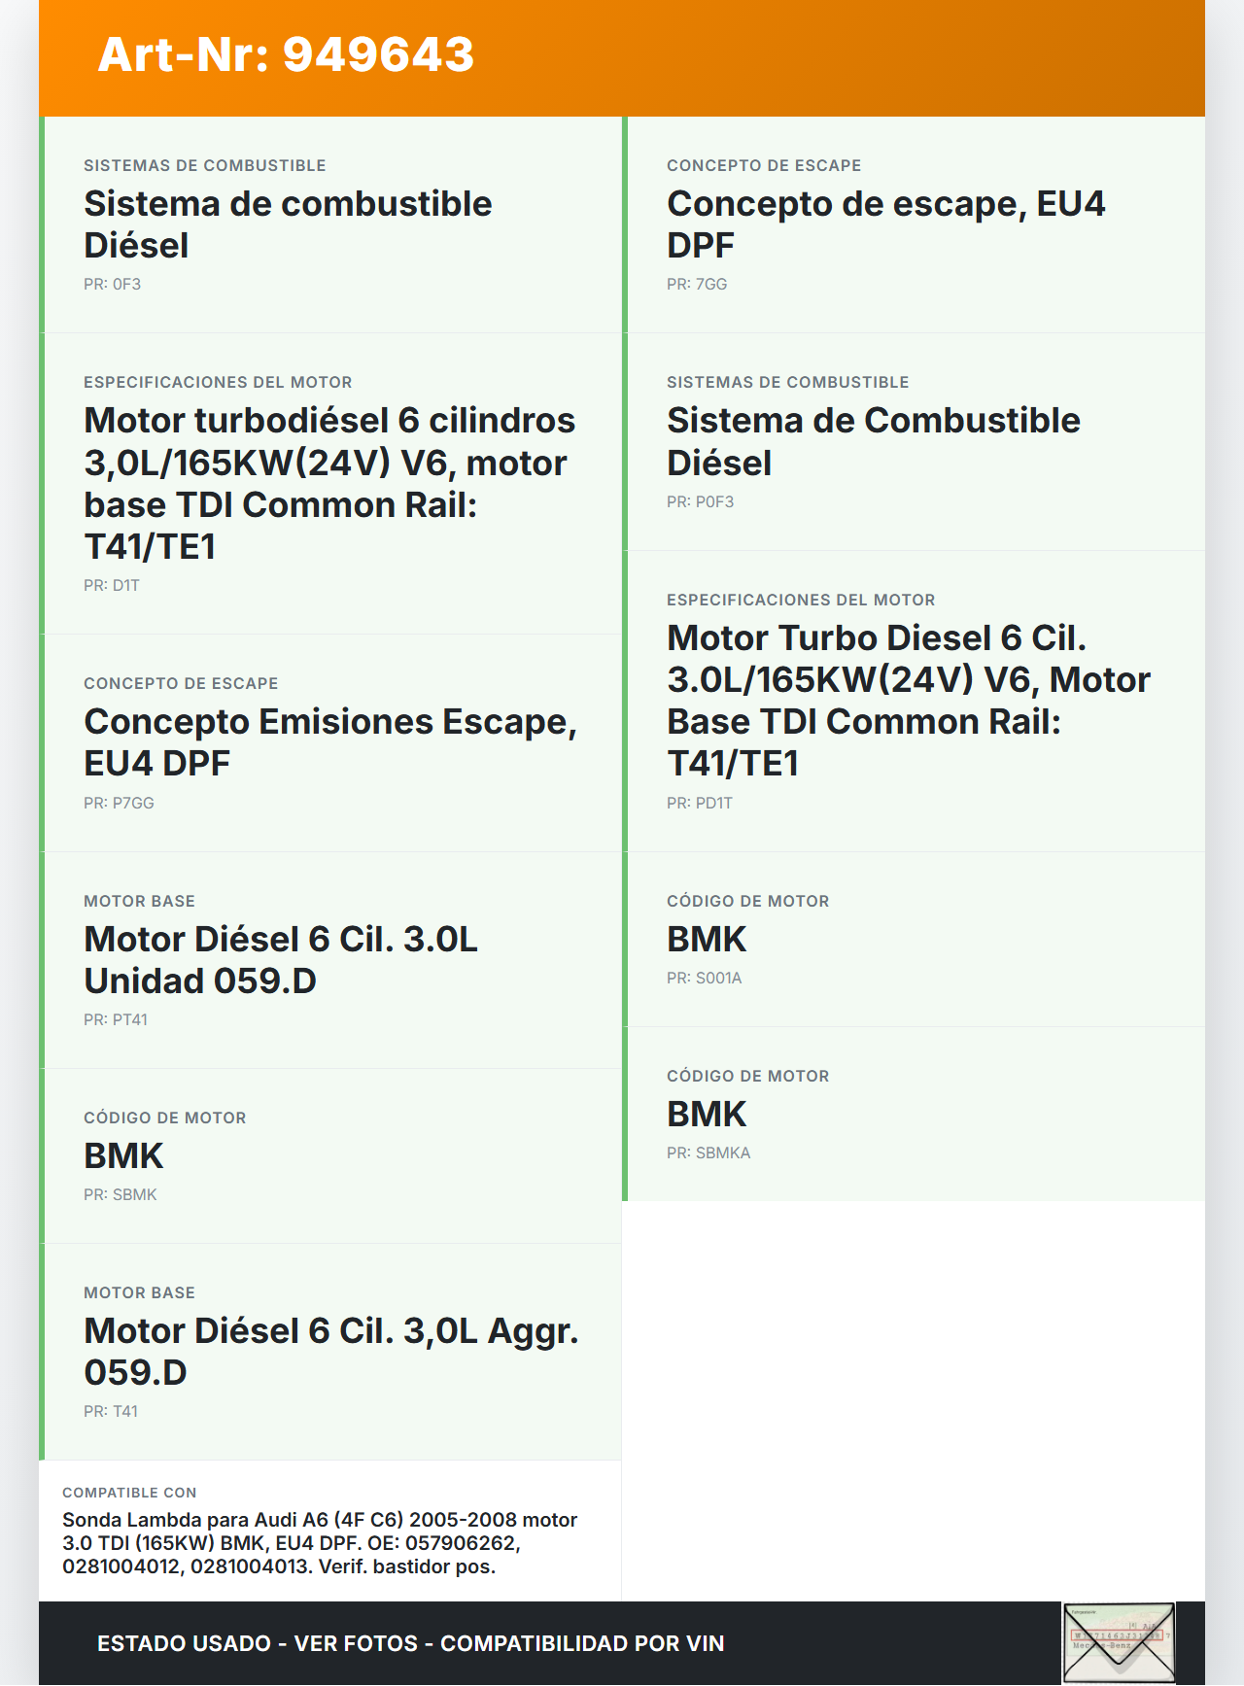Click the PR: PT41 code label
The width and height of the screenshot is (1244, 1686).
coord(116,1020)
